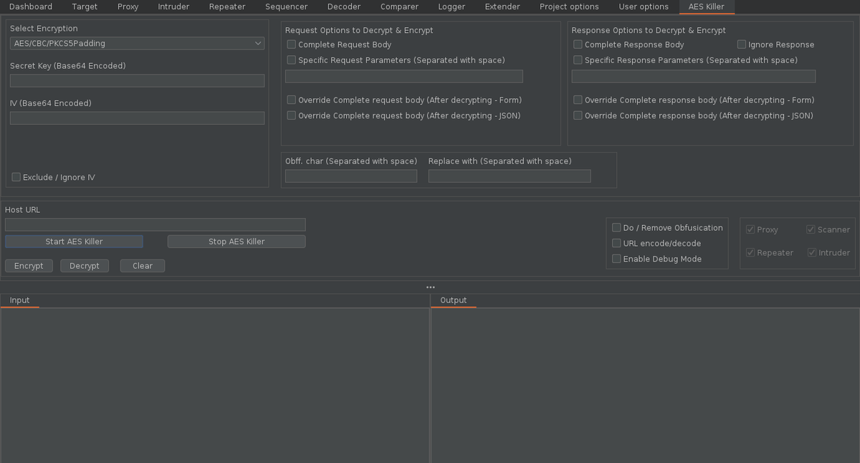This screenshot has height=463, width=860.
Task: Click the Clear button
Action: [143, 266]
